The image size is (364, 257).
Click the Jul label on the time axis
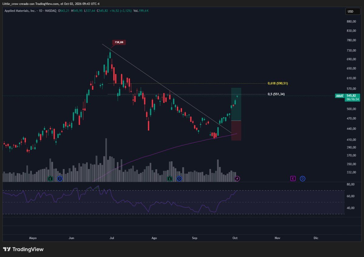pos(112,238)
